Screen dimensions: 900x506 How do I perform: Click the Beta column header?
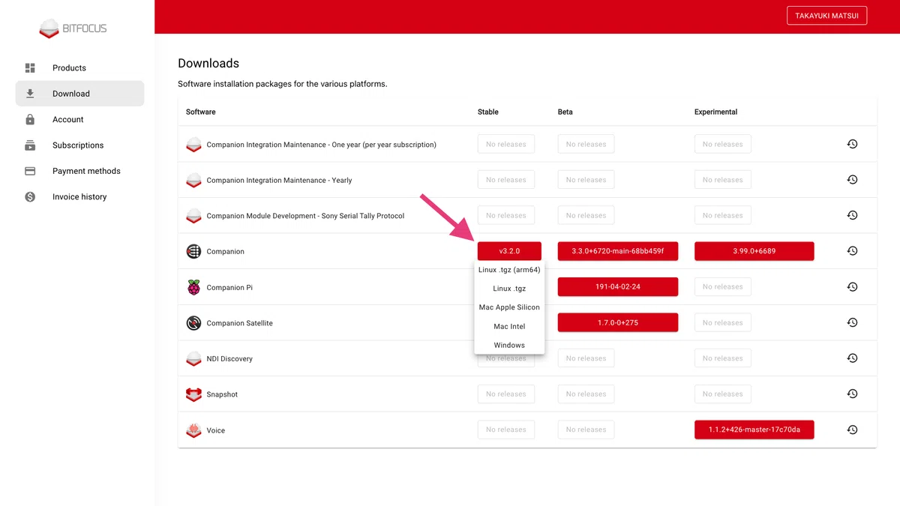click(565, 112)
